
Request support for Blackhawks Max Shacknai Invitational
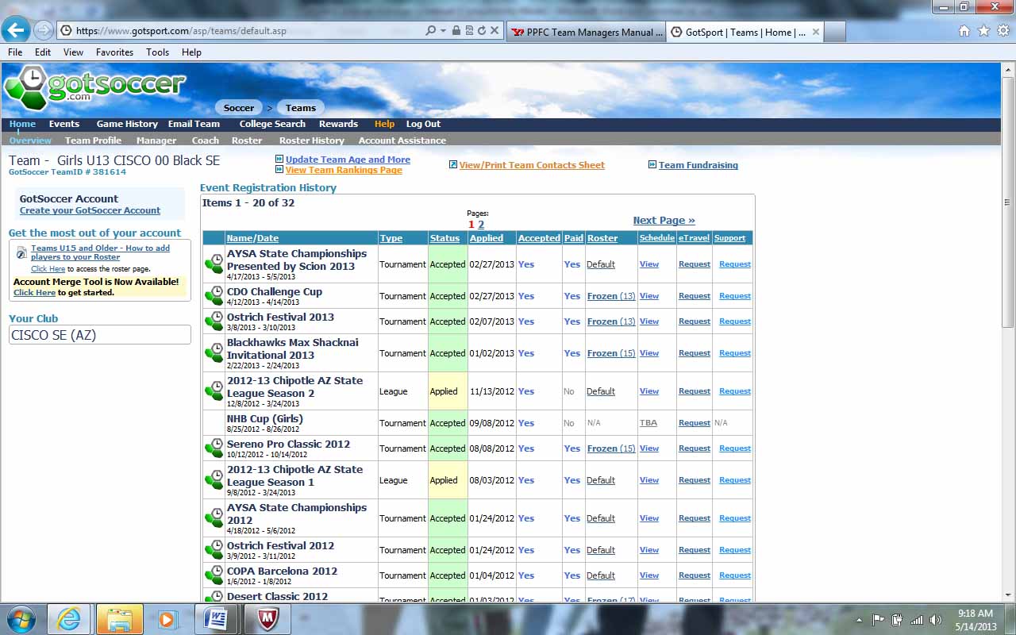pos(735,353)
